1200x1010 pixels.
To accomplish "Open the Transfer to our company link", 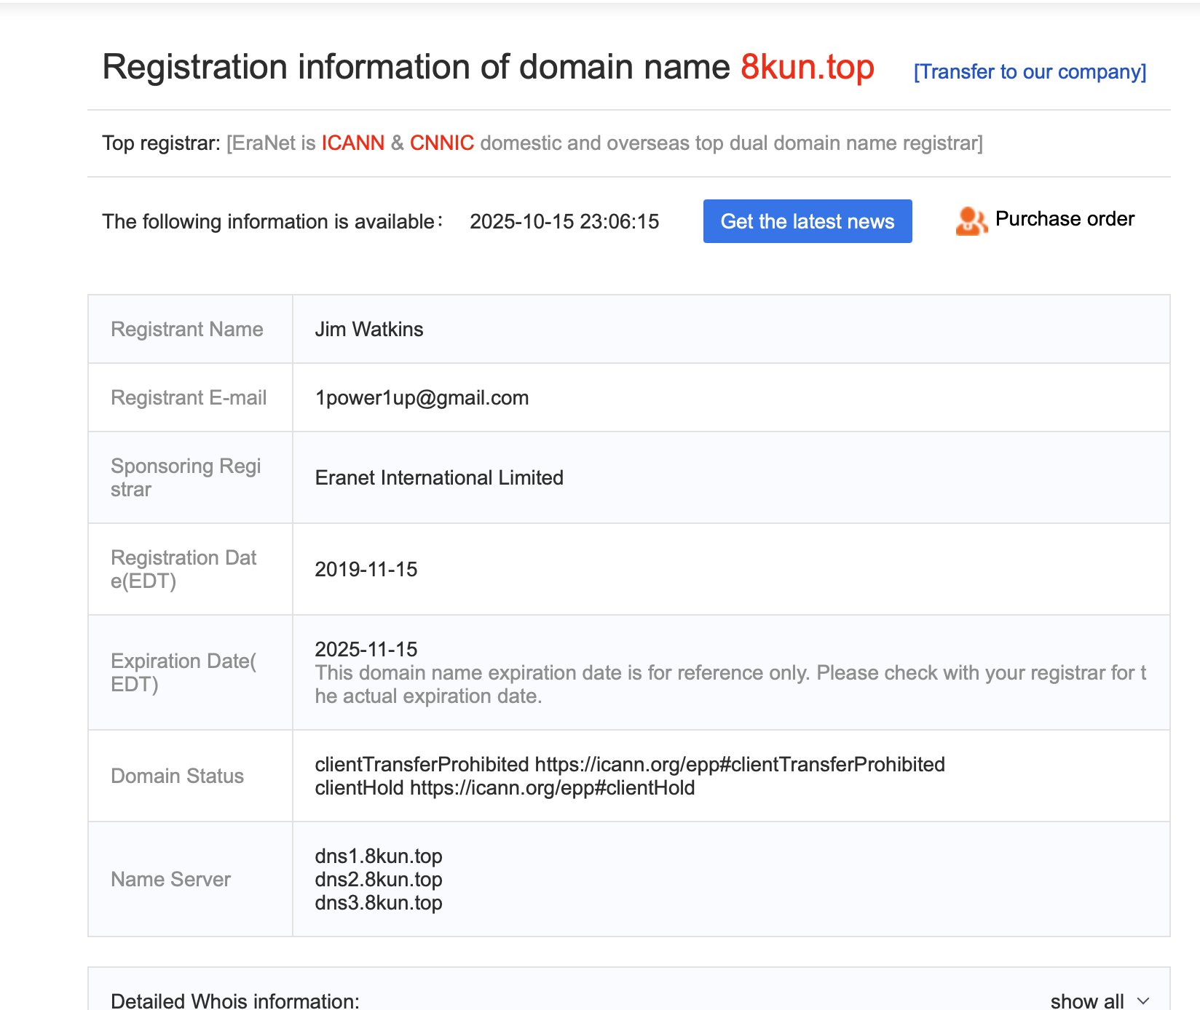I will (x=1030, y=71).
